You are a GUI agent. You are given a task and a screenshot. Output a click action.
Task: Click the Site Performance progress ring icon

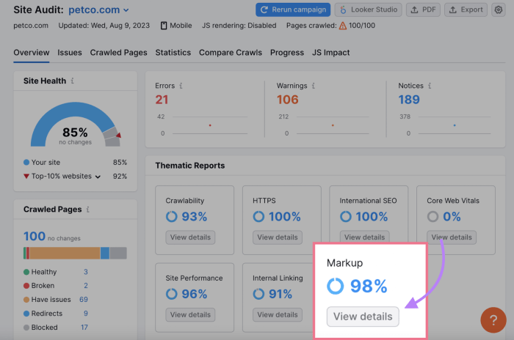pyautogui.click(x=171, y=294)
